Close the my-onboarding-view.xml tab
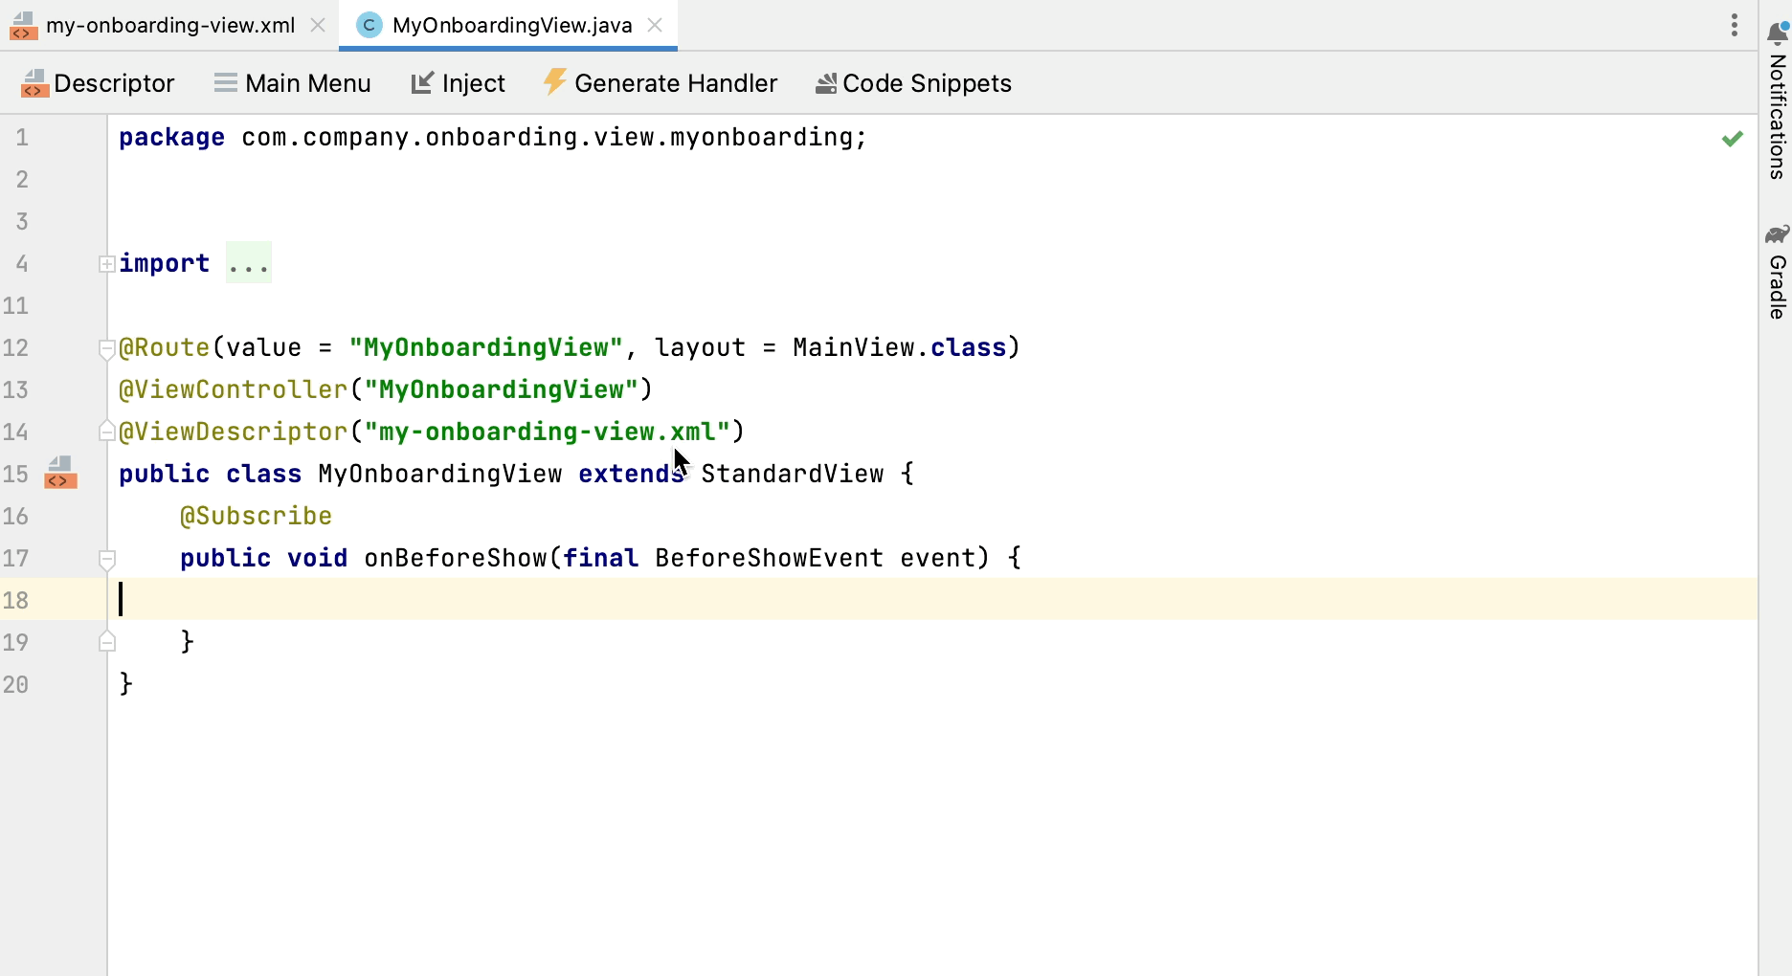This screenshot has width=1792, height=976. pyautogui.click(x=318, y=26)
